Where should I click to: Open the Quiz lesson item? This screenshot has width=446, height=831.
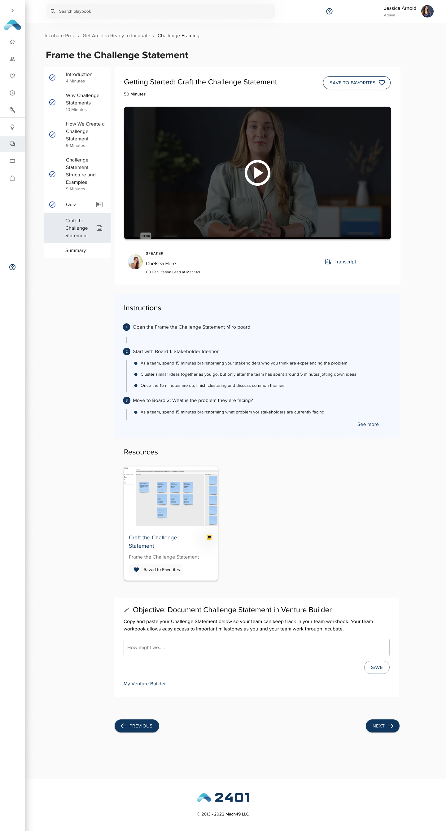coord(77,205)
